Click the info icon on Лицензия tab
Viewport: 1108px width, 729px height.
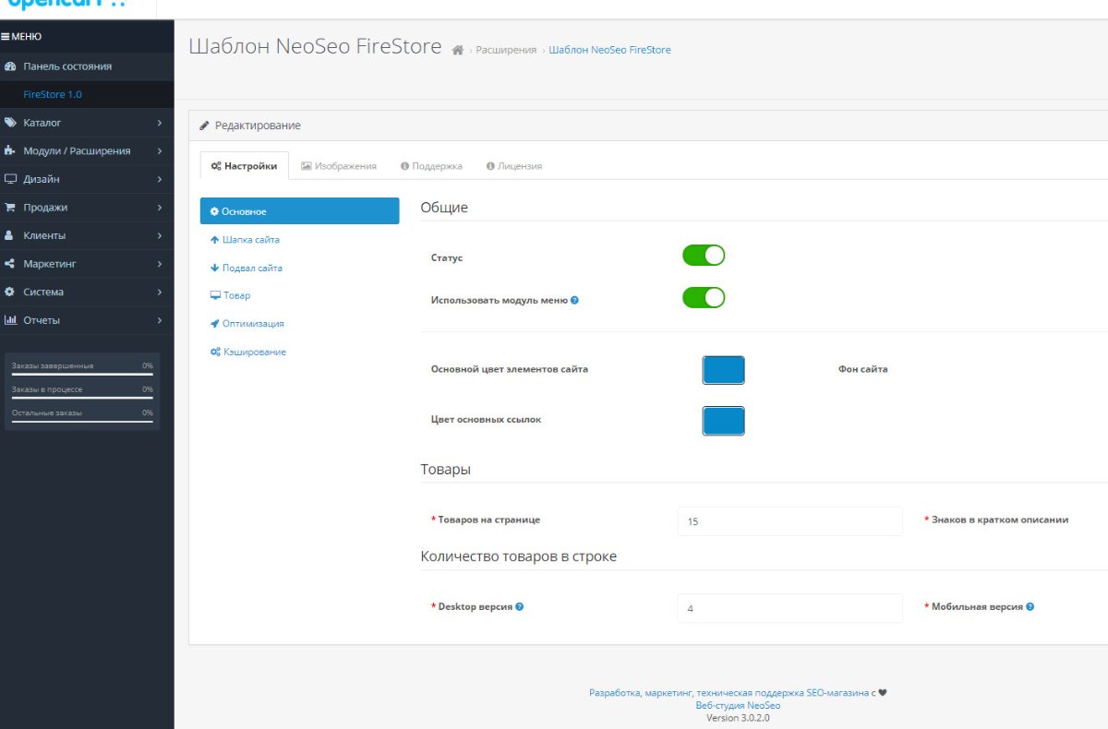coord(490,166)
